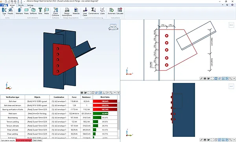Run Check Collisions
This screenshot has height=142, width=236.
[x=55, y=12]
